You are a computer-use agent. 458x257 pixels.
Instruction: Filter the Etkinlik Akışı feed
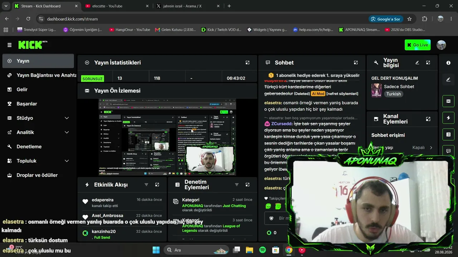click(146, 185)
